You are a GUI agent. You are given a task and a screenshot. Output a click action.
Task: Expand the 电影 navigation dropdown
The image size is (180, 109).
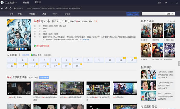point(21,14)
